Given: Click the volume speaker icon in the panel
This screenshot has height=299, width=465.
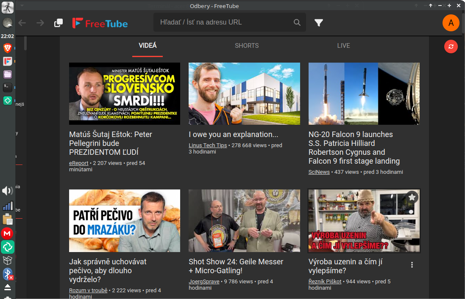Looking at the screenshot, I should click(x=7, y=191).
